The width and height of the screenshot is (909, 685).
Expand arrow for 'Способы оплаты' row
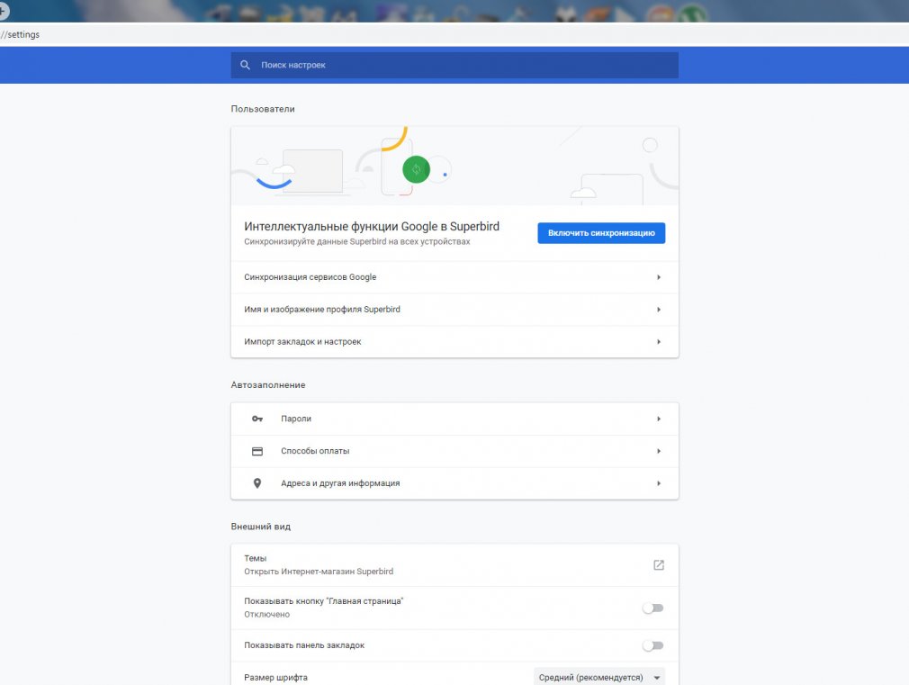click(659, 451)
